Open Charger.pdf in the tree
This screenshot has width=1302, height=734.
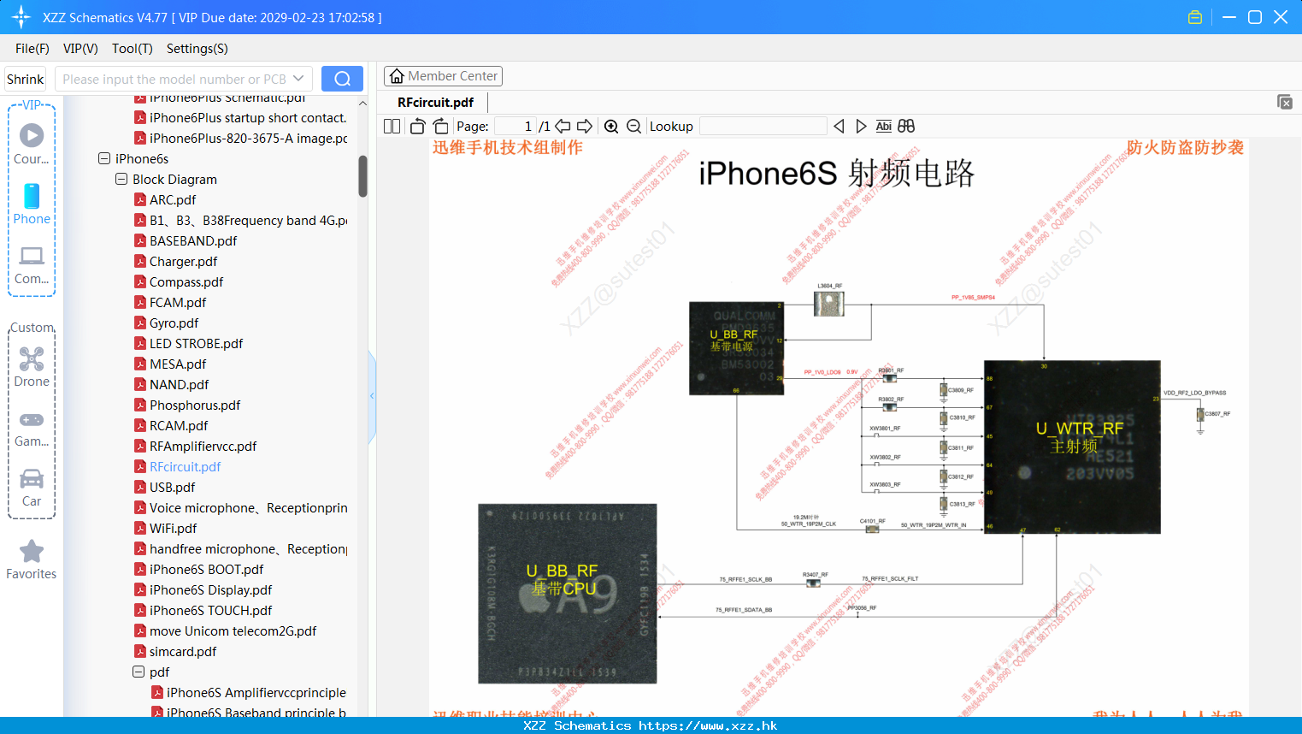183,261
